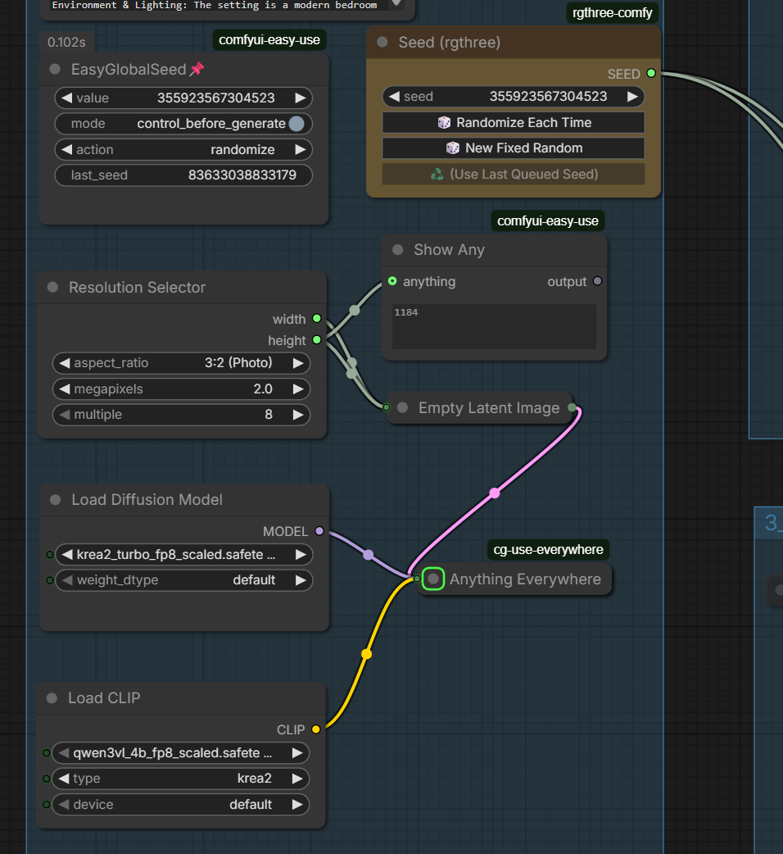Advance aspect_ratio with its right arrow
783x854 pixels.
[x=297, y=363]
